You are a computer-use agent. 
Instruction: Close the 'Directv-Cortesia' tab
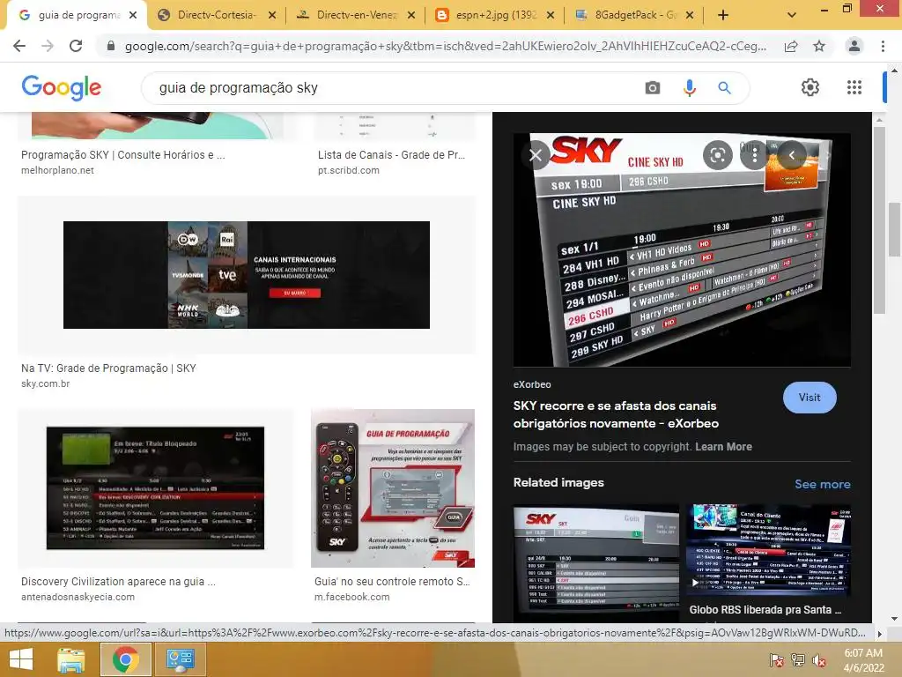[x=272, y=15]
